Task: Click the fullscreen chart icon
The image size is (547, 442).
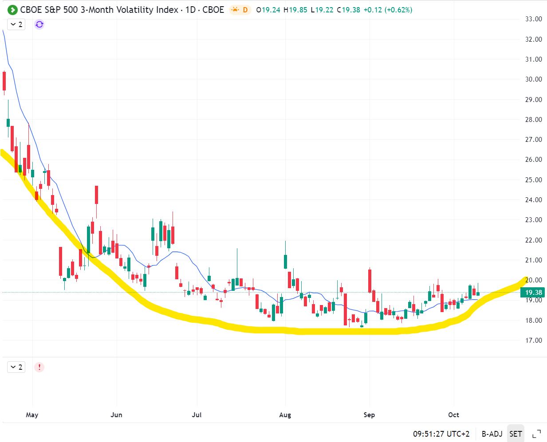Action: click(536, 434)
